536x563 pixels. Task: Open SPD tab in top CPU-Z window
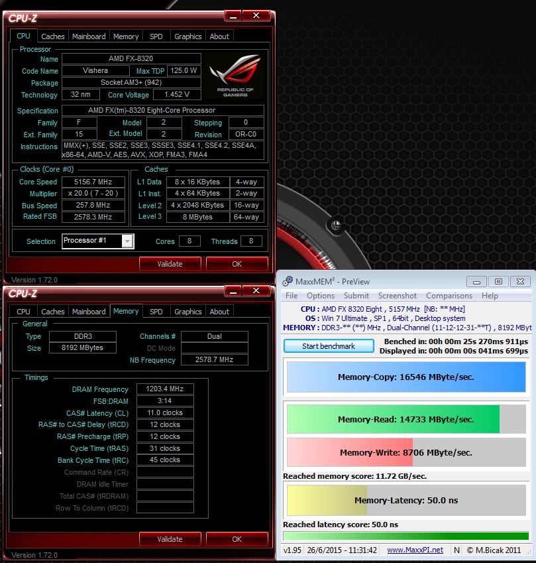tap(156, 36)
